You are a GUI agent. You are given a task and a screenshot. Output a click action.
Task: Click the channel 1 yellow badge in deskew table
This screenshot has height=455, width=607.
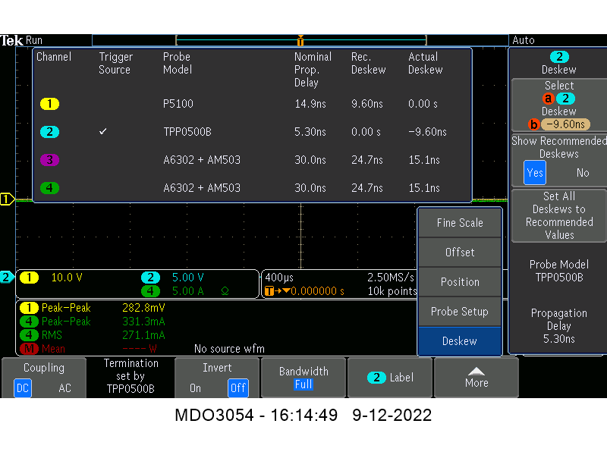(49, 104)
